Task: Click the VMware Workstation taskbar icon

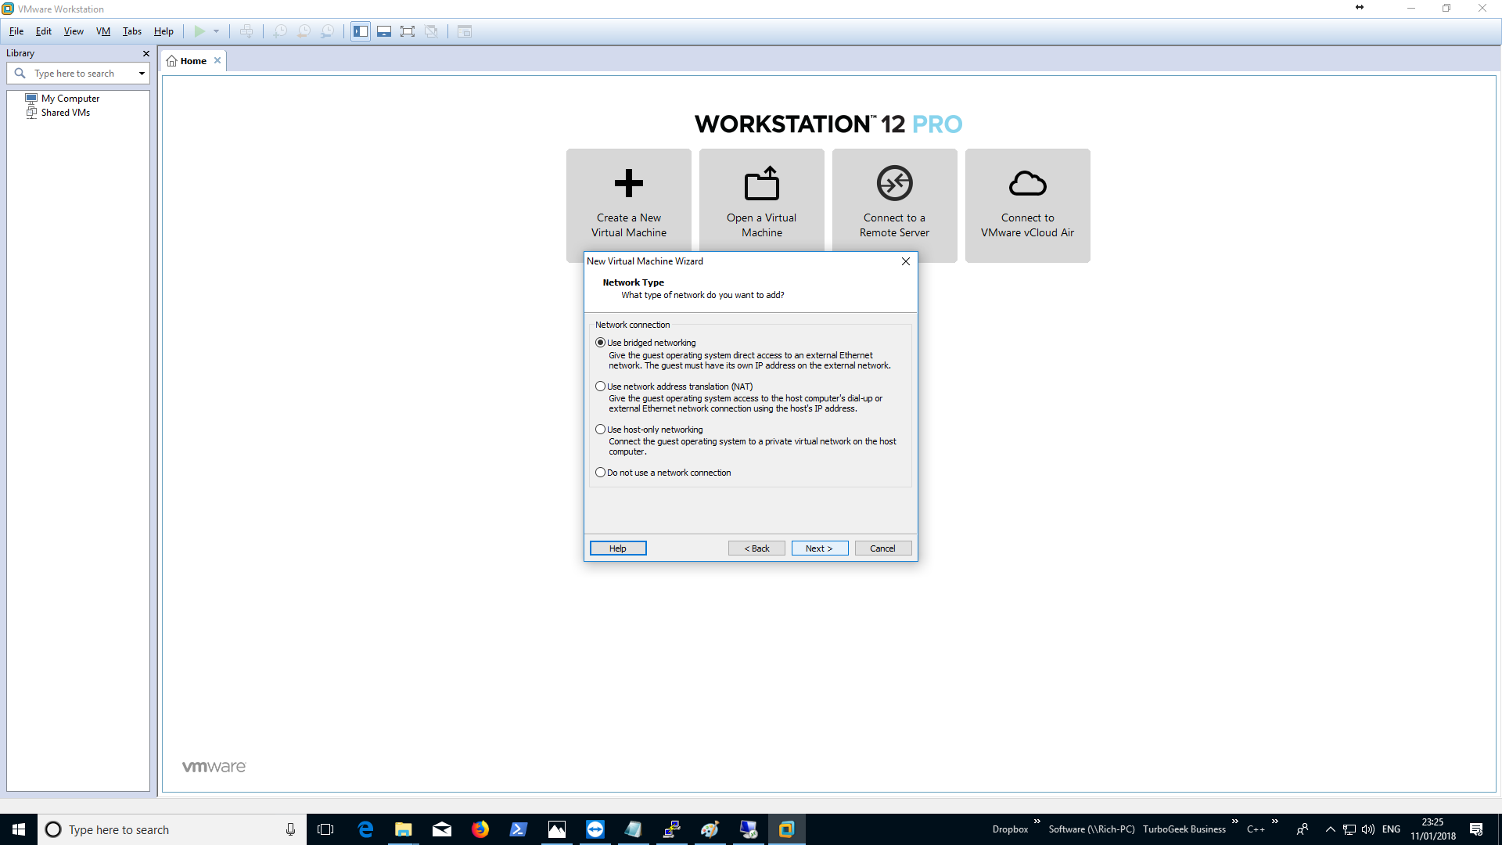Action: (787, 829)
